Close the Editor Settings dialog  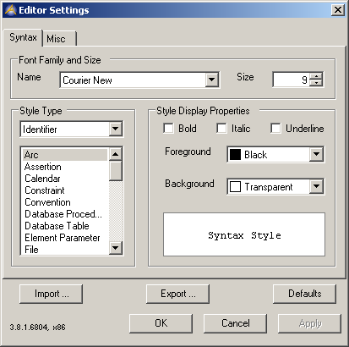click(337, 10)
